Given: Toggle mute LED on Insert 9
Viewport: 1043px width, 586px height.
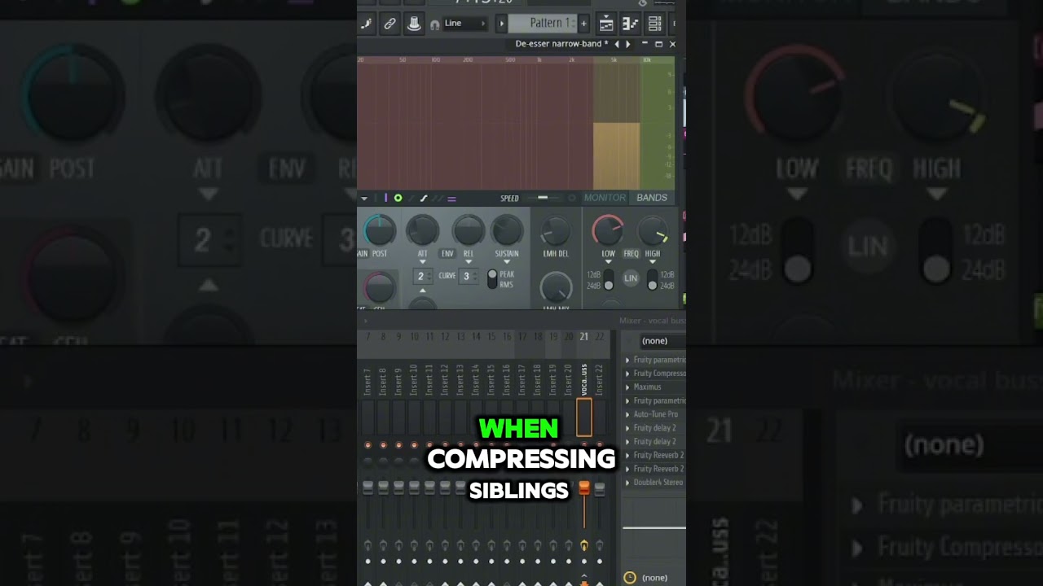Looking at the screenshot, I should tap(398, 445).
